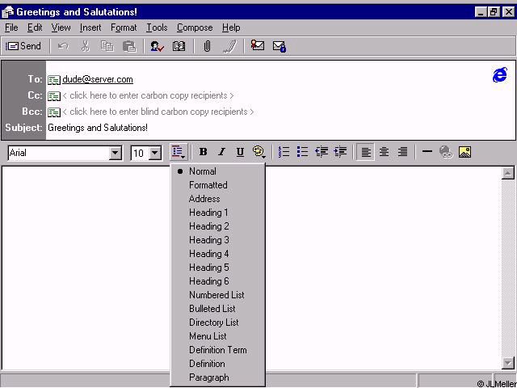Choose Paragraph style entry
Viewport: 517px width, 388px height.
[217, 377]
